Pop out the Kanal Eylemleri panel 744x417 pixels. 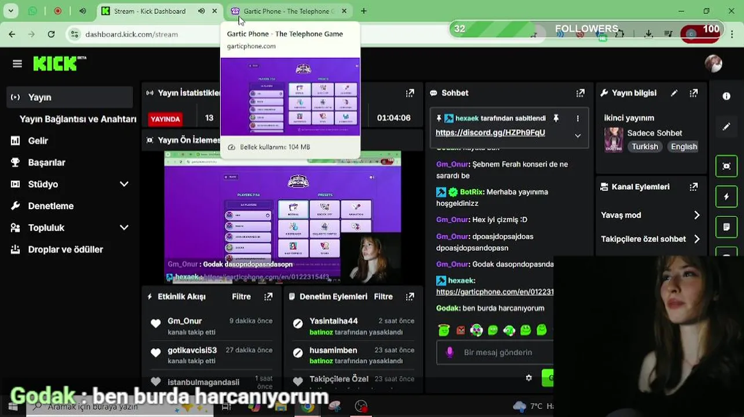(x=694, y=186)
